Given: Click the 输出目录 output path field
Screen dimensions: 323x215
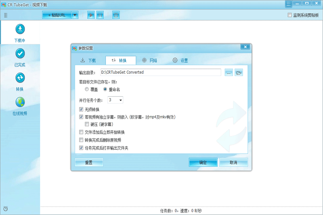Looking at the screenshot, I should (x=161, y=72).
